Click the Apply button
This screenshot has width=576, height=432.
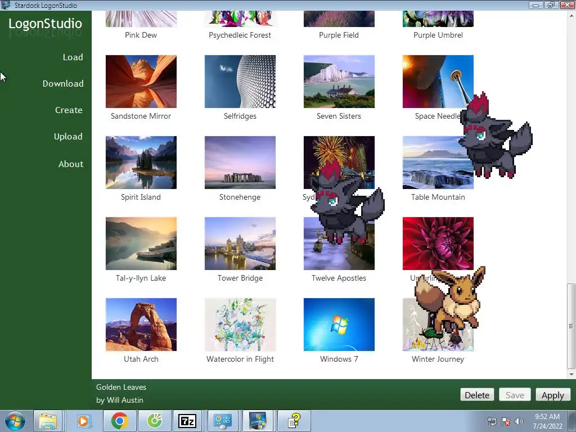pyautogui.click(x=552, y=395)
